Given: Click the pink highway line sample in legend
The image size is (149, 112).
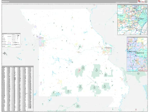Looking at the screenshot, I should tap(9, 43).
